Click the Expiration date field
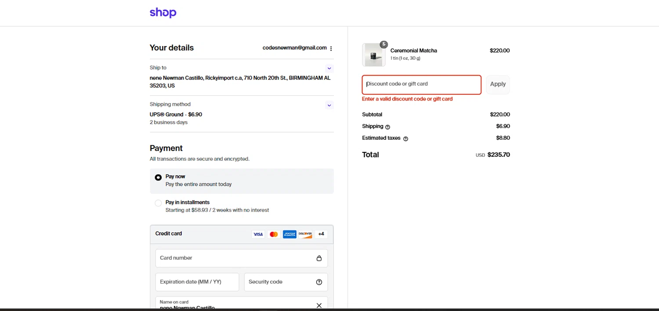Viewport: 659px width, 311px height. [x=197, y=282]
